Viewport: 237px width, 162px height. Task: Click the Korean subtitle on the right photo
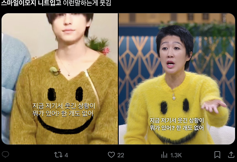click(177, 124)
